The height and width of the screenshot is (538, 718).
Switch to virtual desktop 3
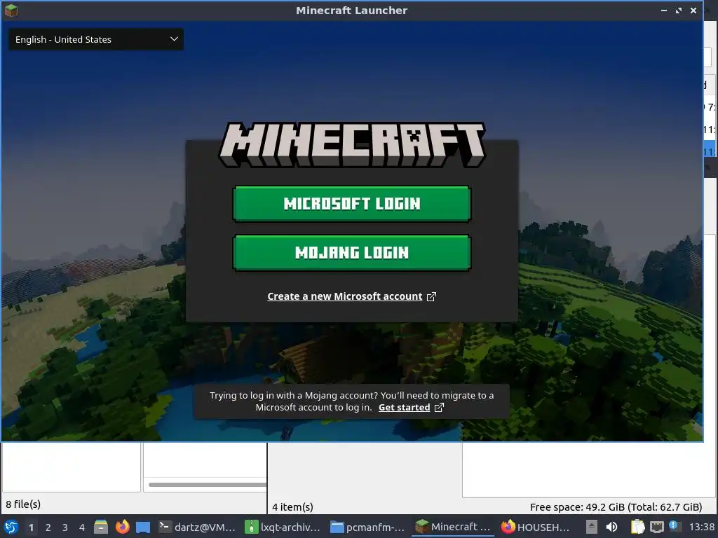pos(65,527)
